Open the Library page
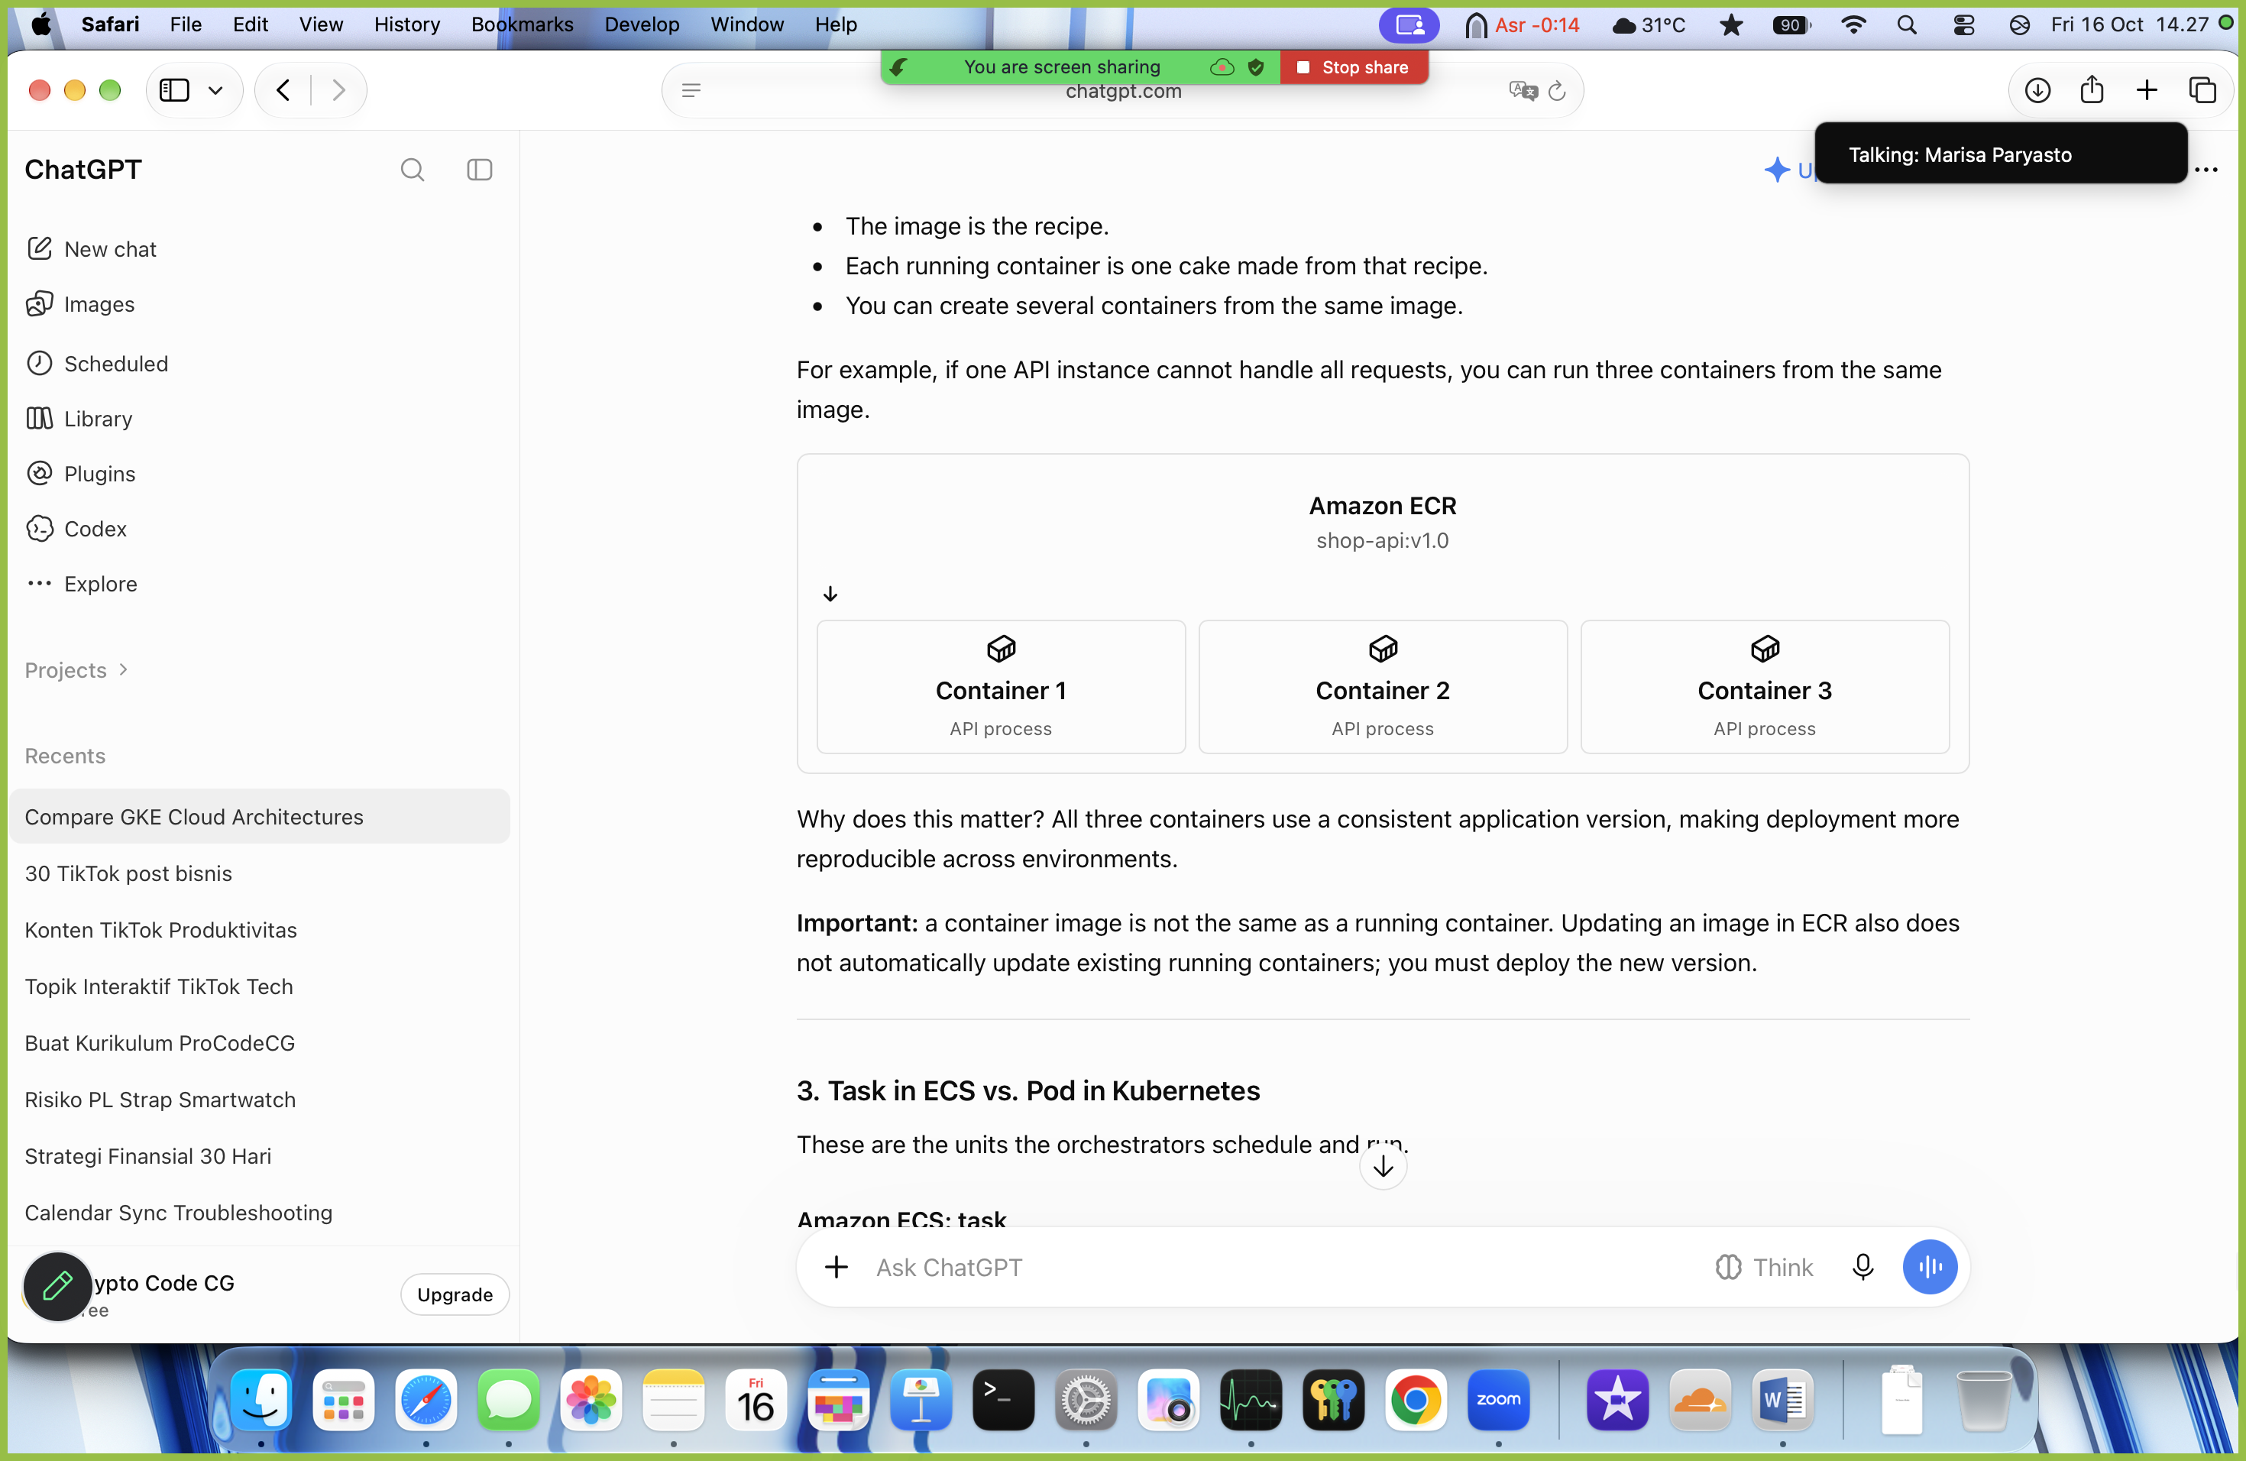 pyautogui.click(x=79, y=418)
